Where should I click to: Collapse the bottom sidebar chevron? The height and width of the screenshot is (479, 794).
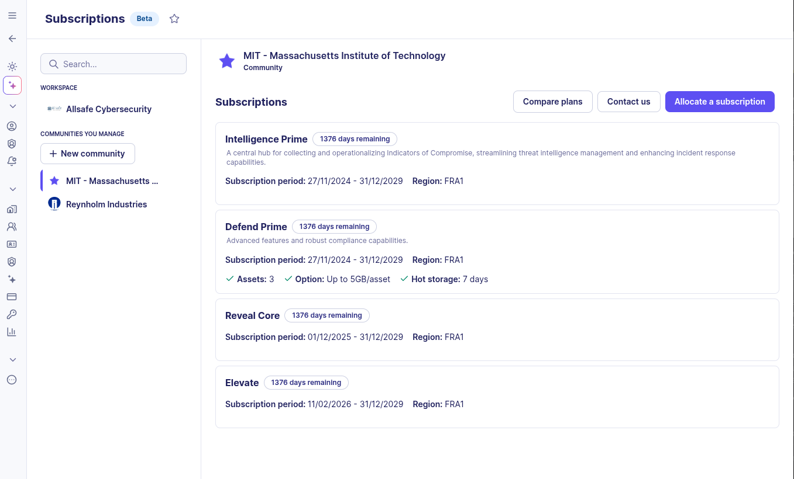12,359
